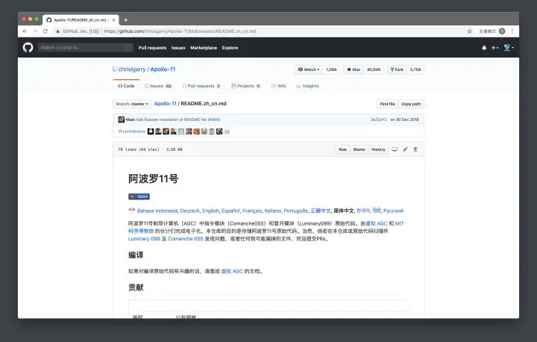
Task: Open Español translation link
Action: (230, 211)
